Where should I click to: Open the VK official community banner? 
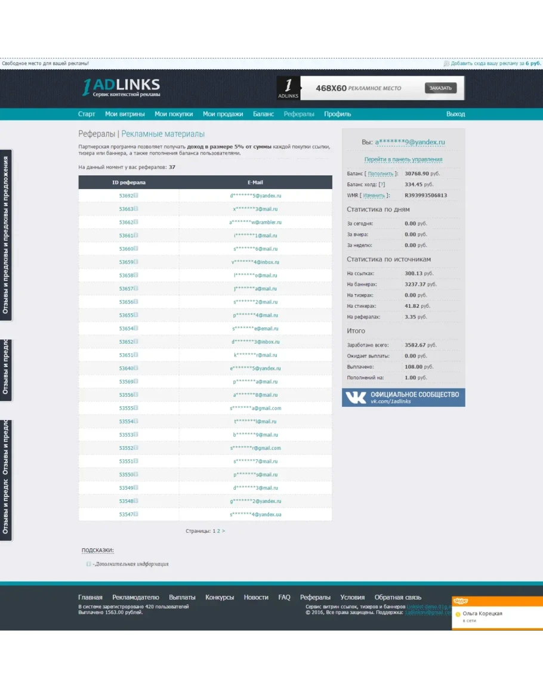click(403, 398)
